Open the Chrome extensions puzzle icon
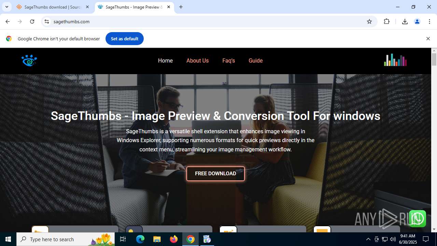The width and height of the screenshot is (437, 246). pos(386,22)
